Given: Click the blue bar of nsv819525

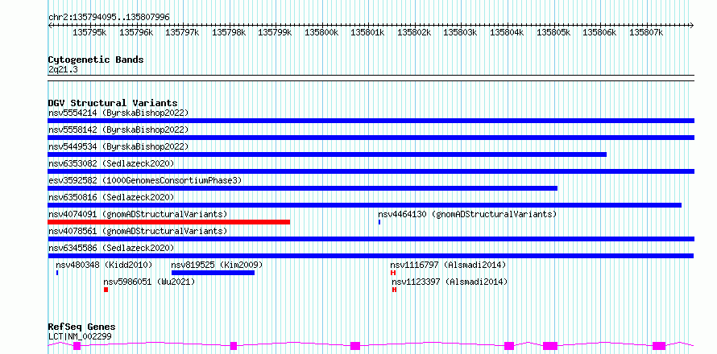Looking at the screenshot, I should click(213, 273).
